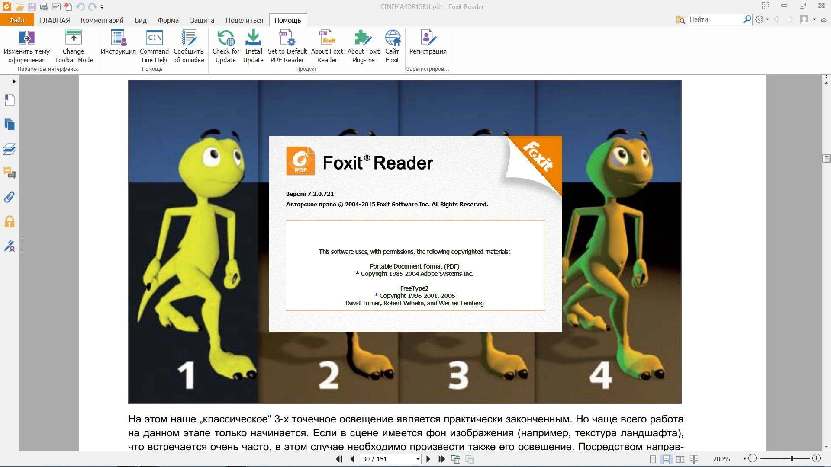Click the Redo arrow icon
Viewport: 831px width, 467px height.
point(92,6)
